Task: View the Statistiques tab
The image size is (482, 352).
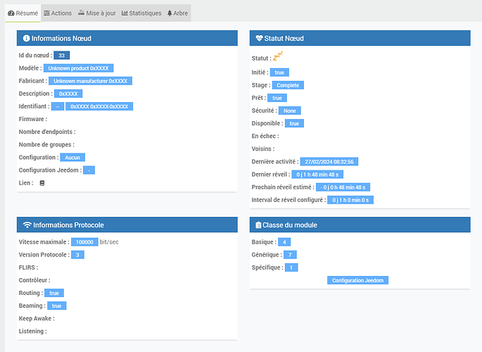Action: [141, 13]
